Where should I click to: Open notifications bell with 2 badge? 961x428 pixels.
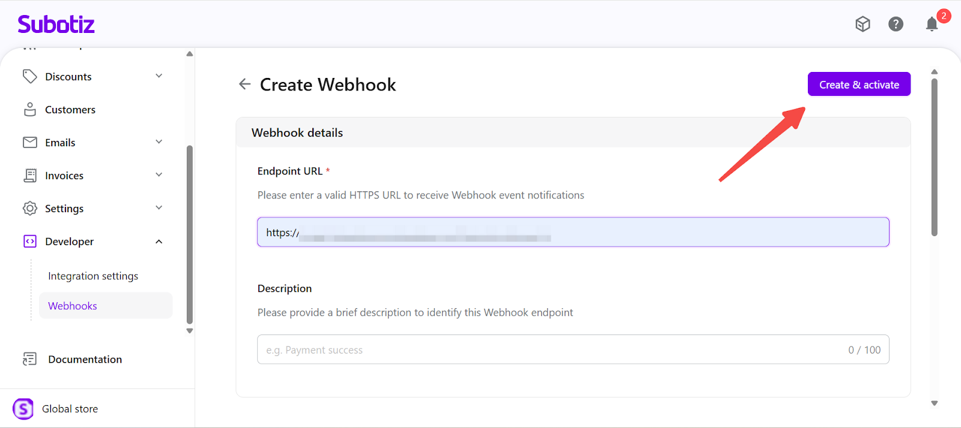(932, 24)
